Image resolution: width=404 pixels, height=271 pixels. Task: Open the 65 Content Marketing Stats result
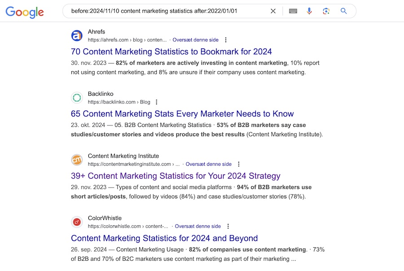(182, 114)
